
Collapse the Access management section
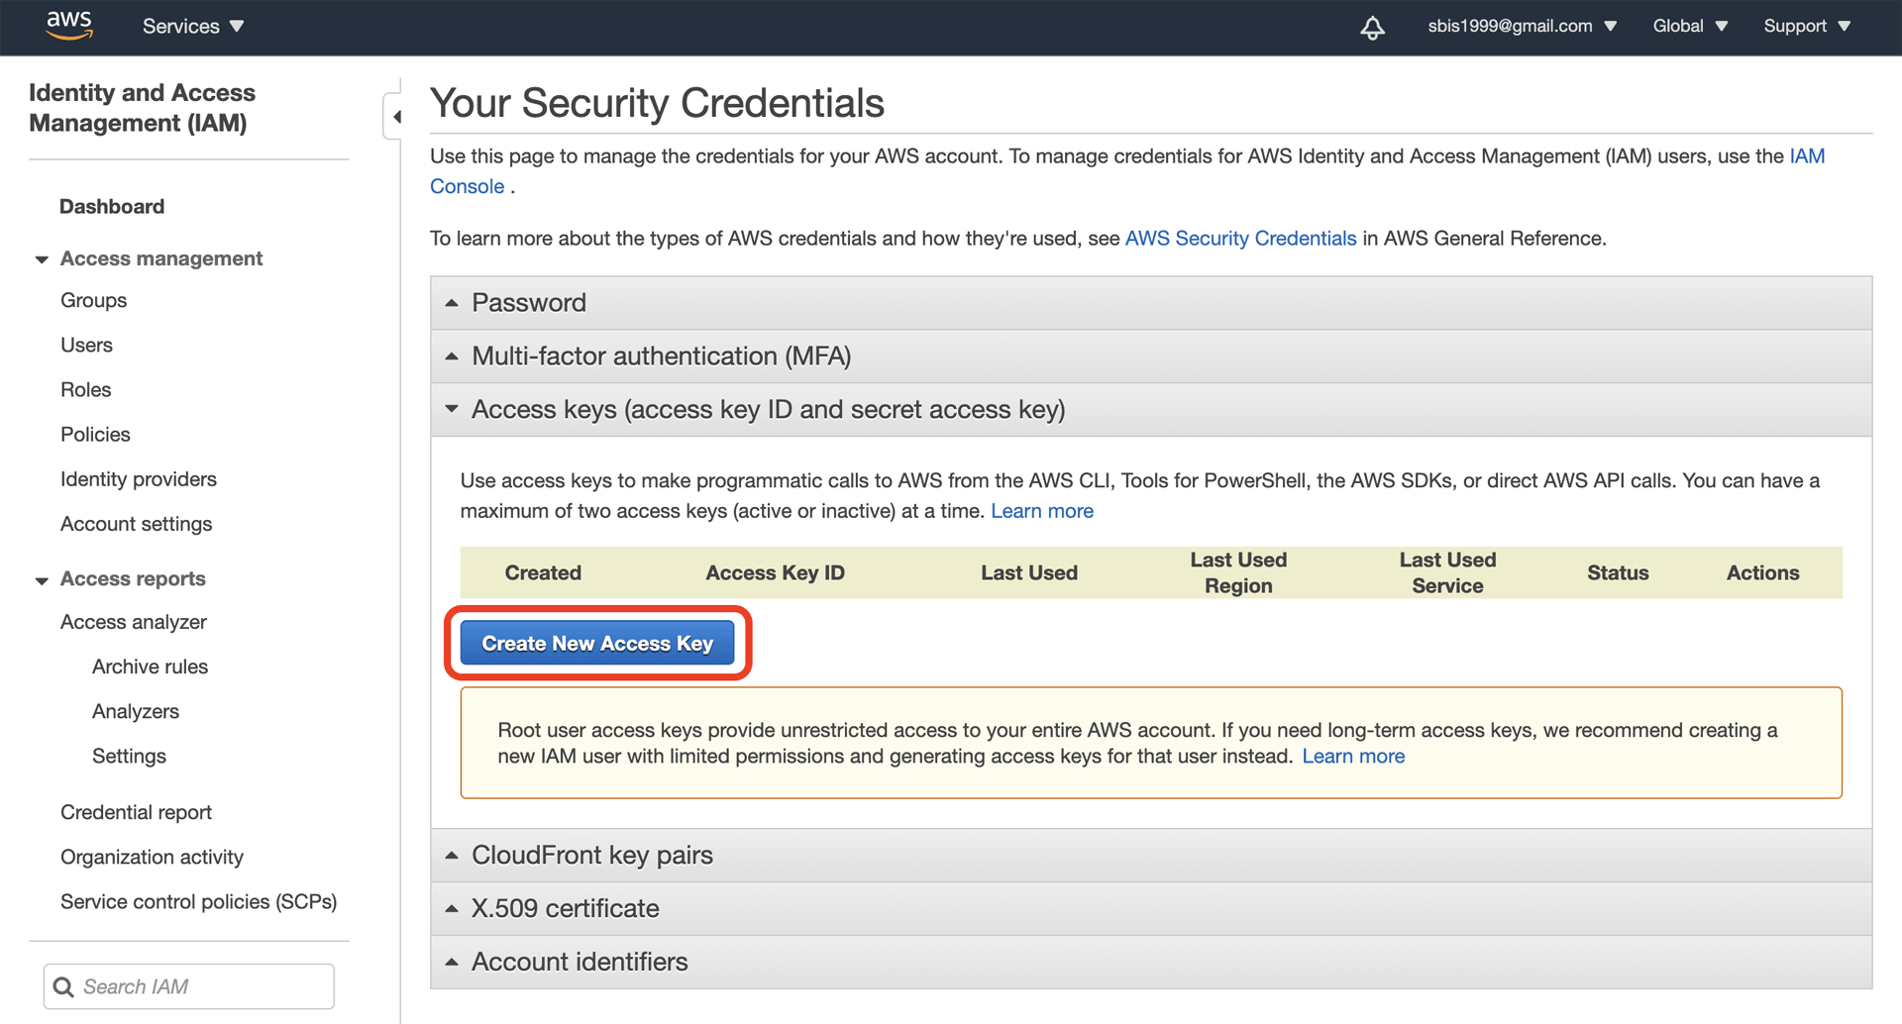(41, 258)
